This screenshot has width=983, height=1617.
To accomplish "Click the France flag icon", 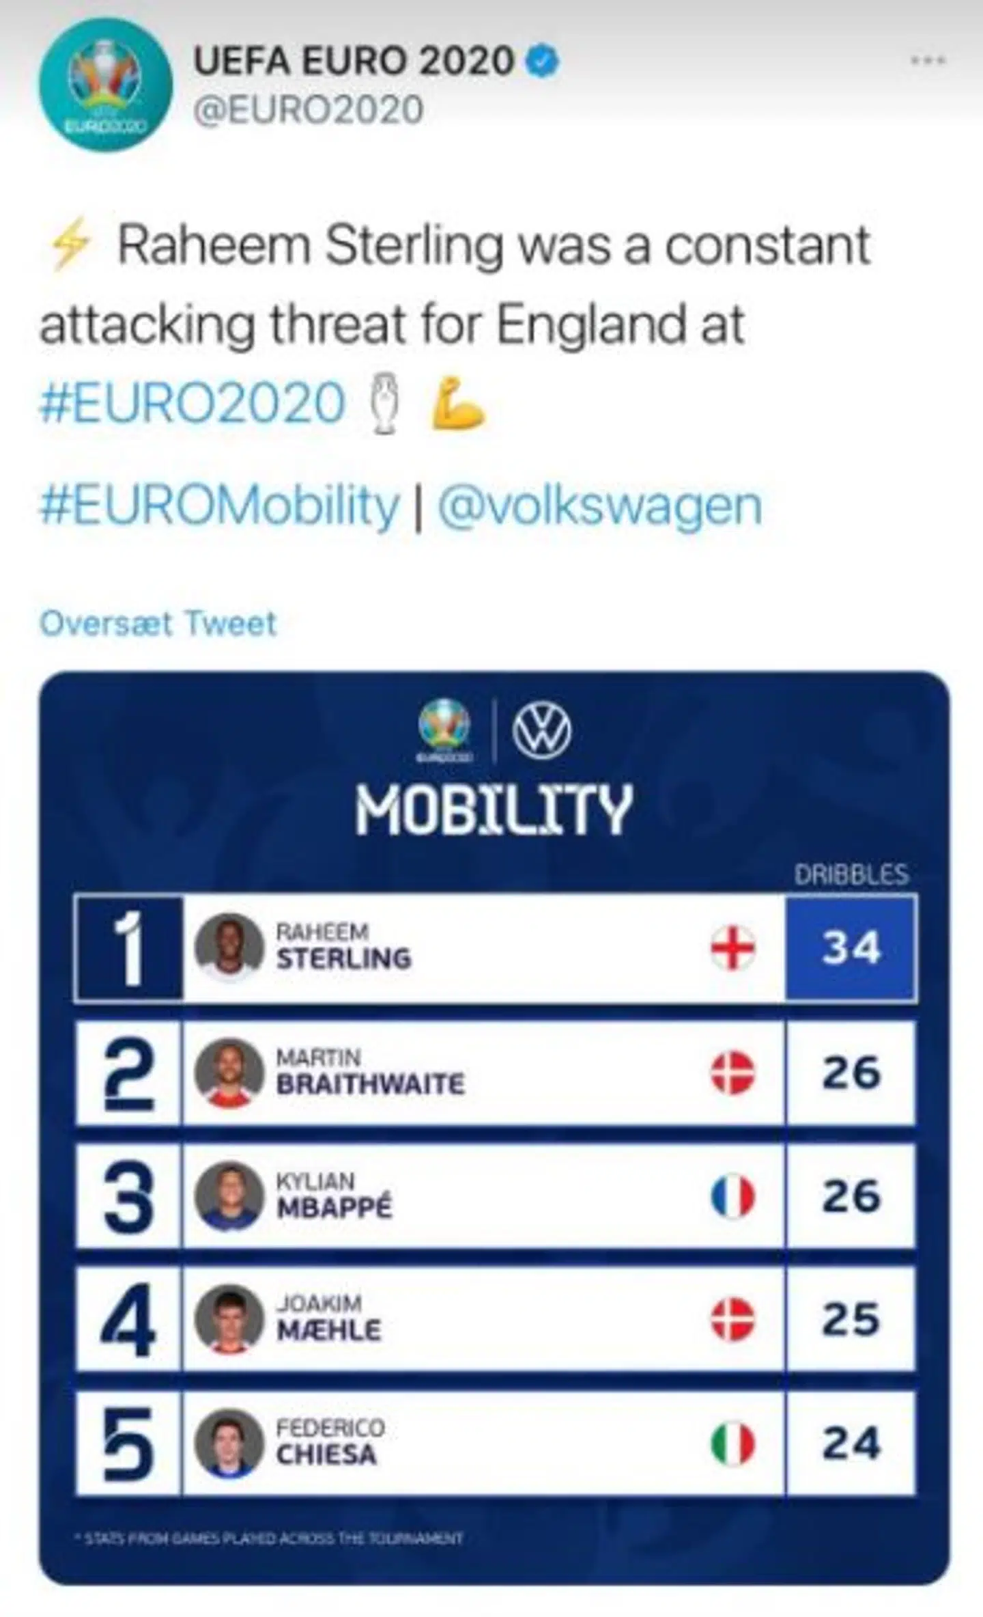I will [x=732, y=1196].
